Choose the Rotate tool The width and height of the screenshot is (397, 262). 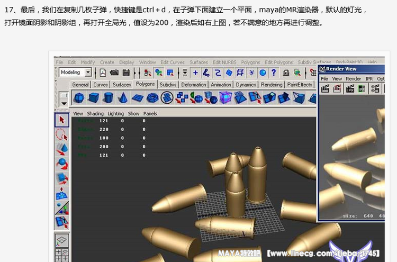tap(62, 164)
